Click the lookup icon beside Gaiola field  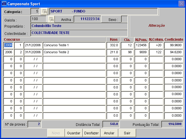click(x=51, y=19)
